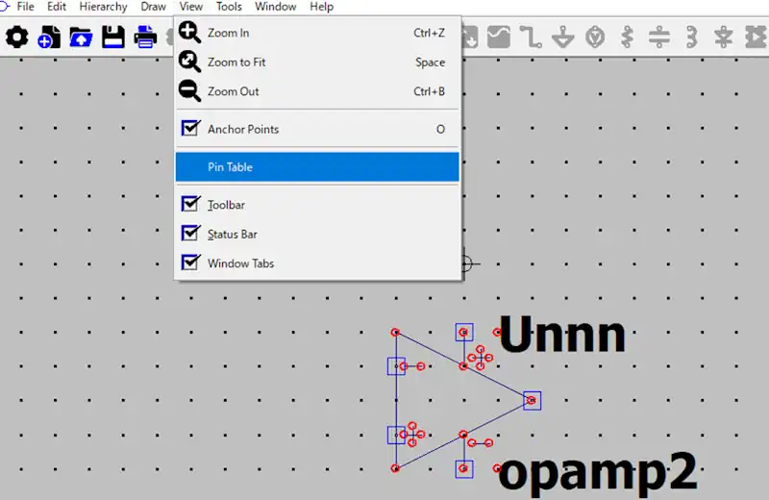Open the settings gear in the toolbar
This screenshot has height=500, width=769.
tap(17, 37)
